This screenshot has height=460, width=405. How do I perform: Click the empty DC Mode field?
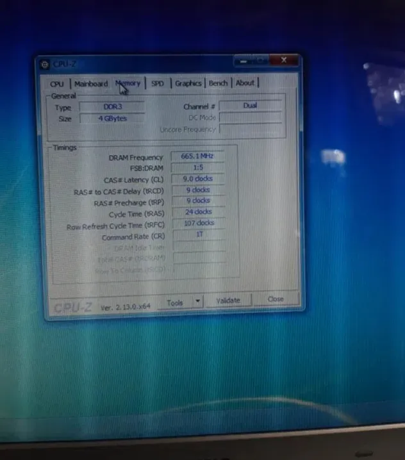(250, 117)
